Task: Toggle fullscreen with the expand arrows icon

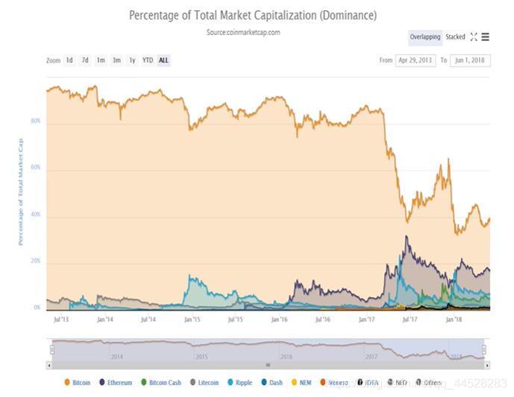Action: click(474, 37)
